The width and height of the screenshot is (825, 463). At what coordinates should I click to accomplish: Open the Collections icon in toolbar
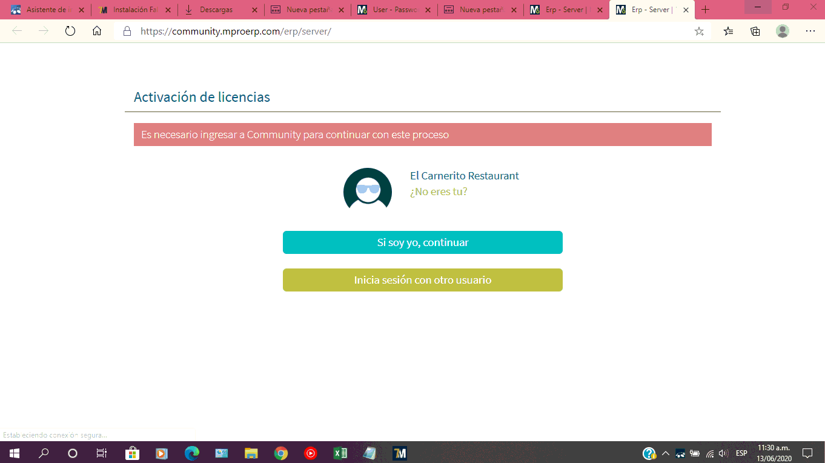coord(755,32)
